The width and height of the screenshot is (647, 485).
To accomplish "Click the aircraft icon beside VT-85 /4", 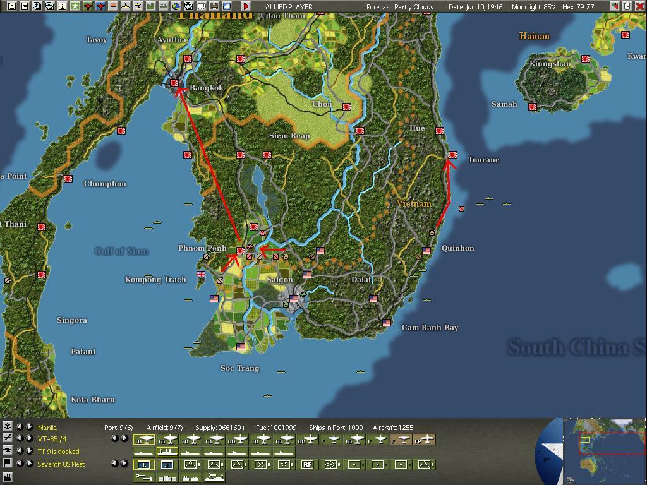I will coord(8,438).
